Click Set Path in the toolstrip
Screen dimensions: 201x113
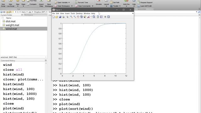click(x=115, y=3)
